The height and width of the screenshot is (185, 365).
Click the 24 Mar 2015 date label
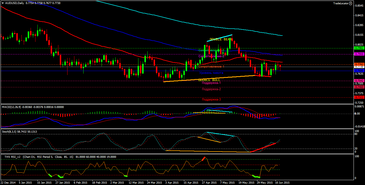pos(154,182)
